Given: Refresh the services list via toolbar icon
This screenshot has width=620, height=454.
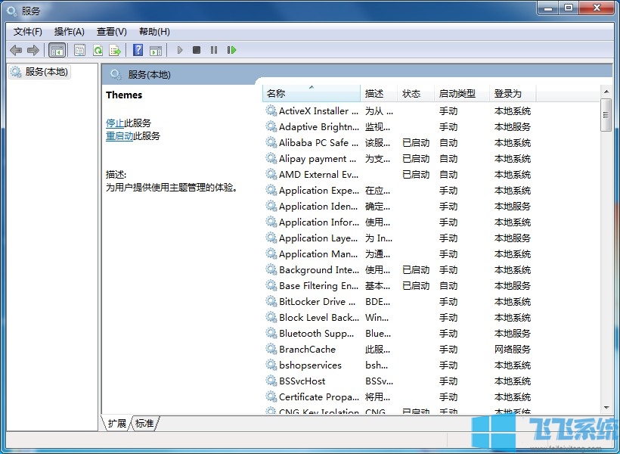Looking at the screenshot, I should coord(98,49).
